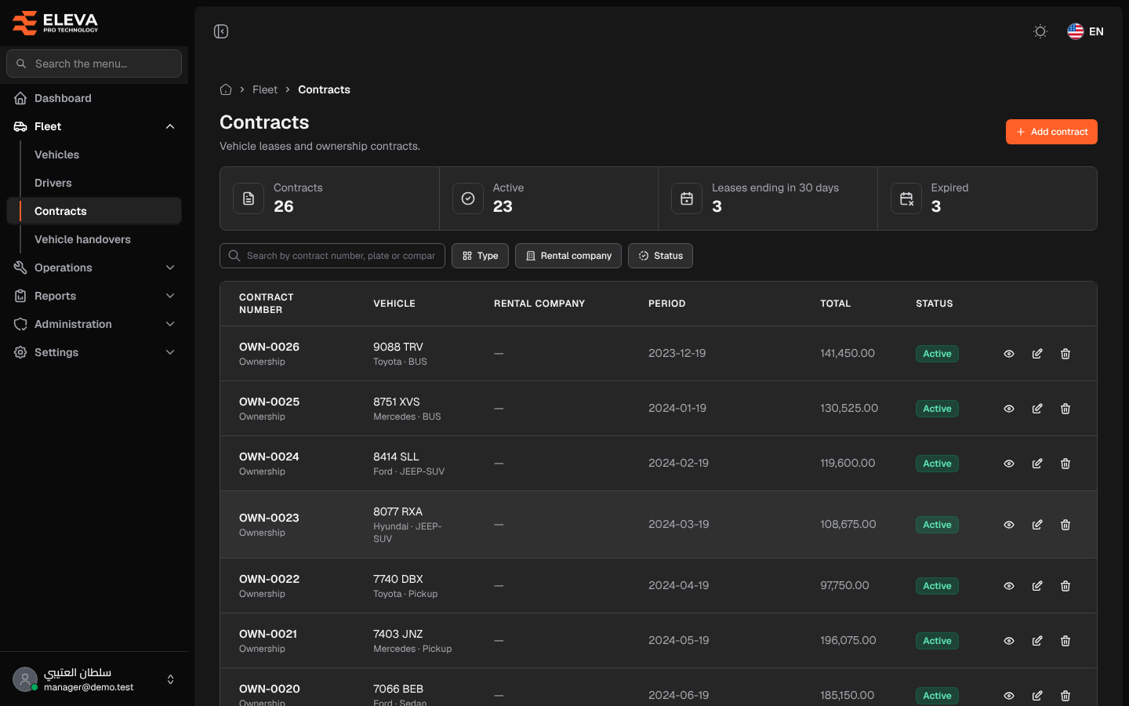
Task: Edit contract OWN-0022 pencil icon
Action: 1037,586
